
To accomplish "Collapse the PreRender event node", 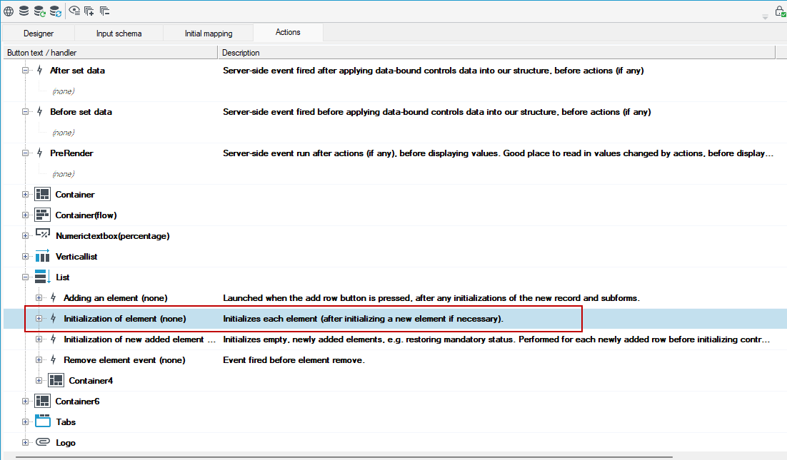I will [x=25, y=153].
